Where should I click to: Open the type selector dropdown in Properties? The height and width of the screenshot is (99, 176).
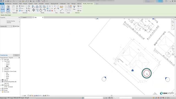pyautogui.click(x=19, y=22)
